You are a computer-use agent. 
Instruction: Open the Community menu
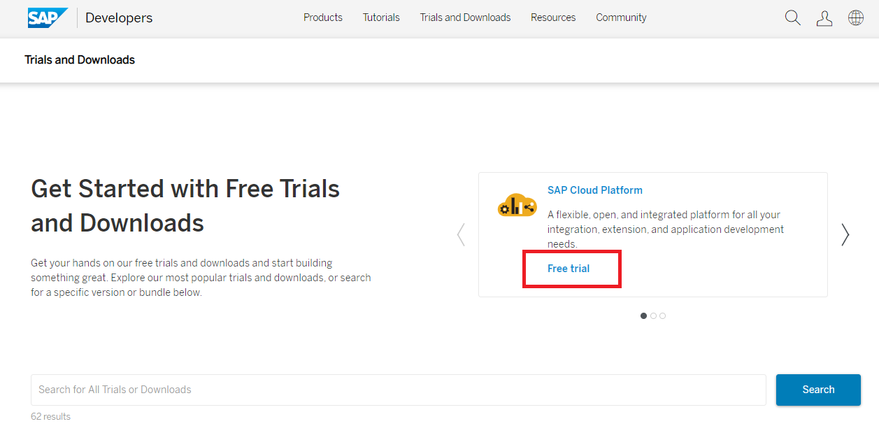[620, 17]
